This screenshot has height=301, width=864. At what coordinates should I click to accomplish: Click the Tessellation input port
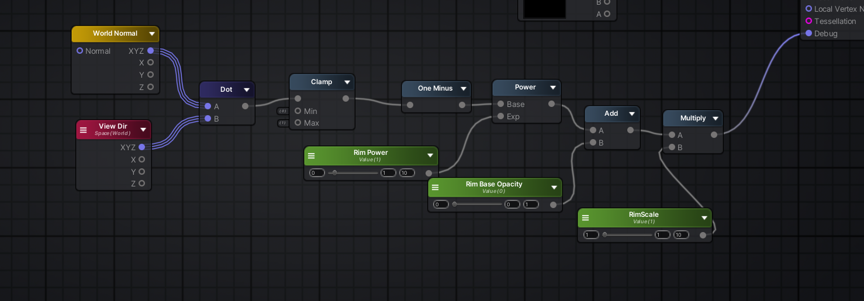click(808, 21)
